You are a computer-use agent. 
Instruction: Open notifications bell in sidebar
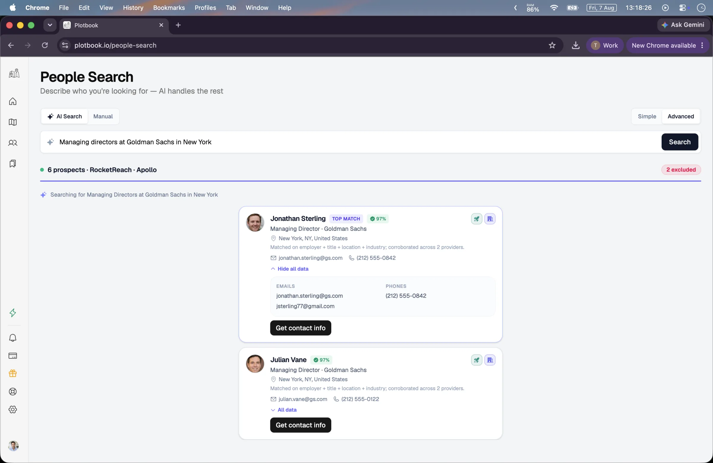[12, 338]
